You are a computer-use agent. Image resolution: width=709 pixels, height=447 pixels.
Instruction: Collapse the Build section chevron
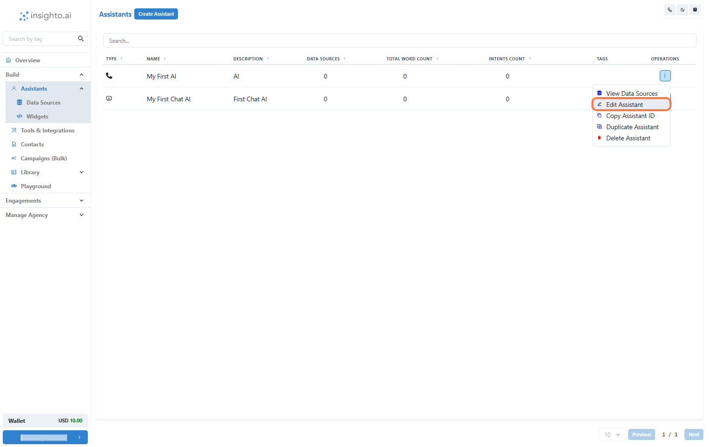[x=82, y=74]
